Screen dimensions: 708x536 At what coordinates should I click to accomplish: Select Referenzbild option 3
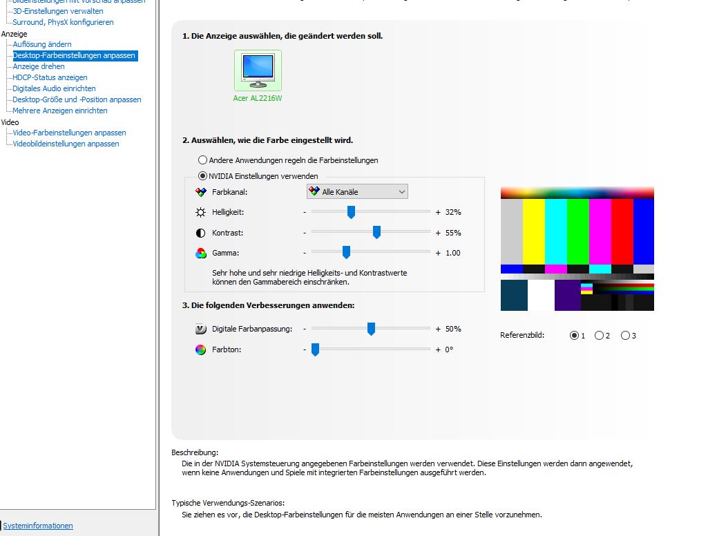click(x=625, y=336)
